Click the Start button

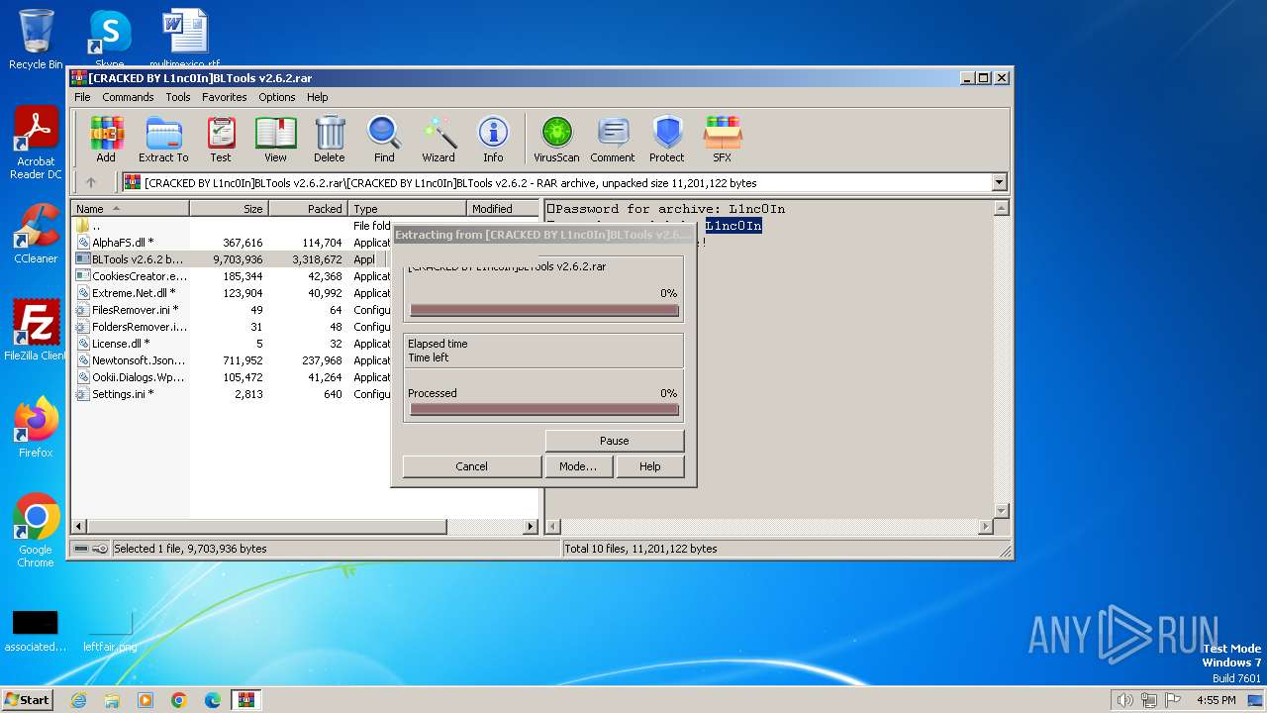point(27,699)
